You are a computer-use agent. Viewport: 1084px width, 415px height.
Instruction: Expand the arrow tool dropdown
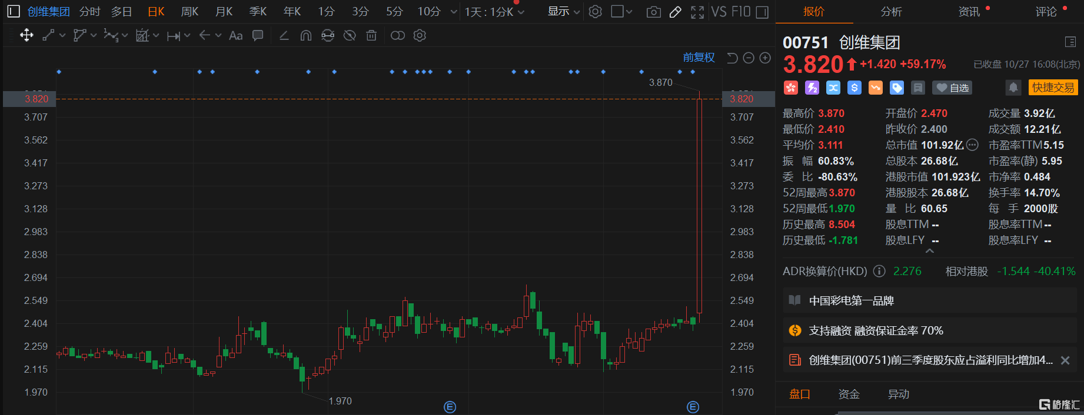pyautogui.click(x=218, y=36)
